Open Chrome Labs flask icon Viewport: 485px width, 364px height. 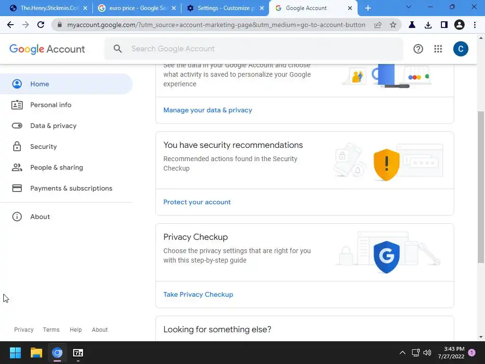(x=412, y=25)
